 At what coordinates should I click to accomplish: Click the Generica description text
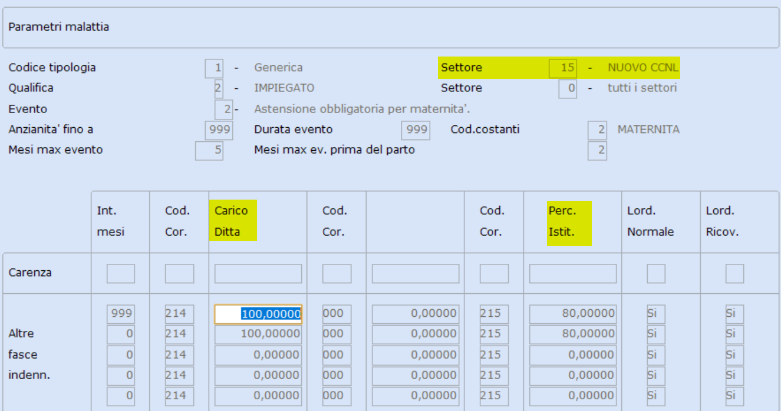[x=278, y=68]
